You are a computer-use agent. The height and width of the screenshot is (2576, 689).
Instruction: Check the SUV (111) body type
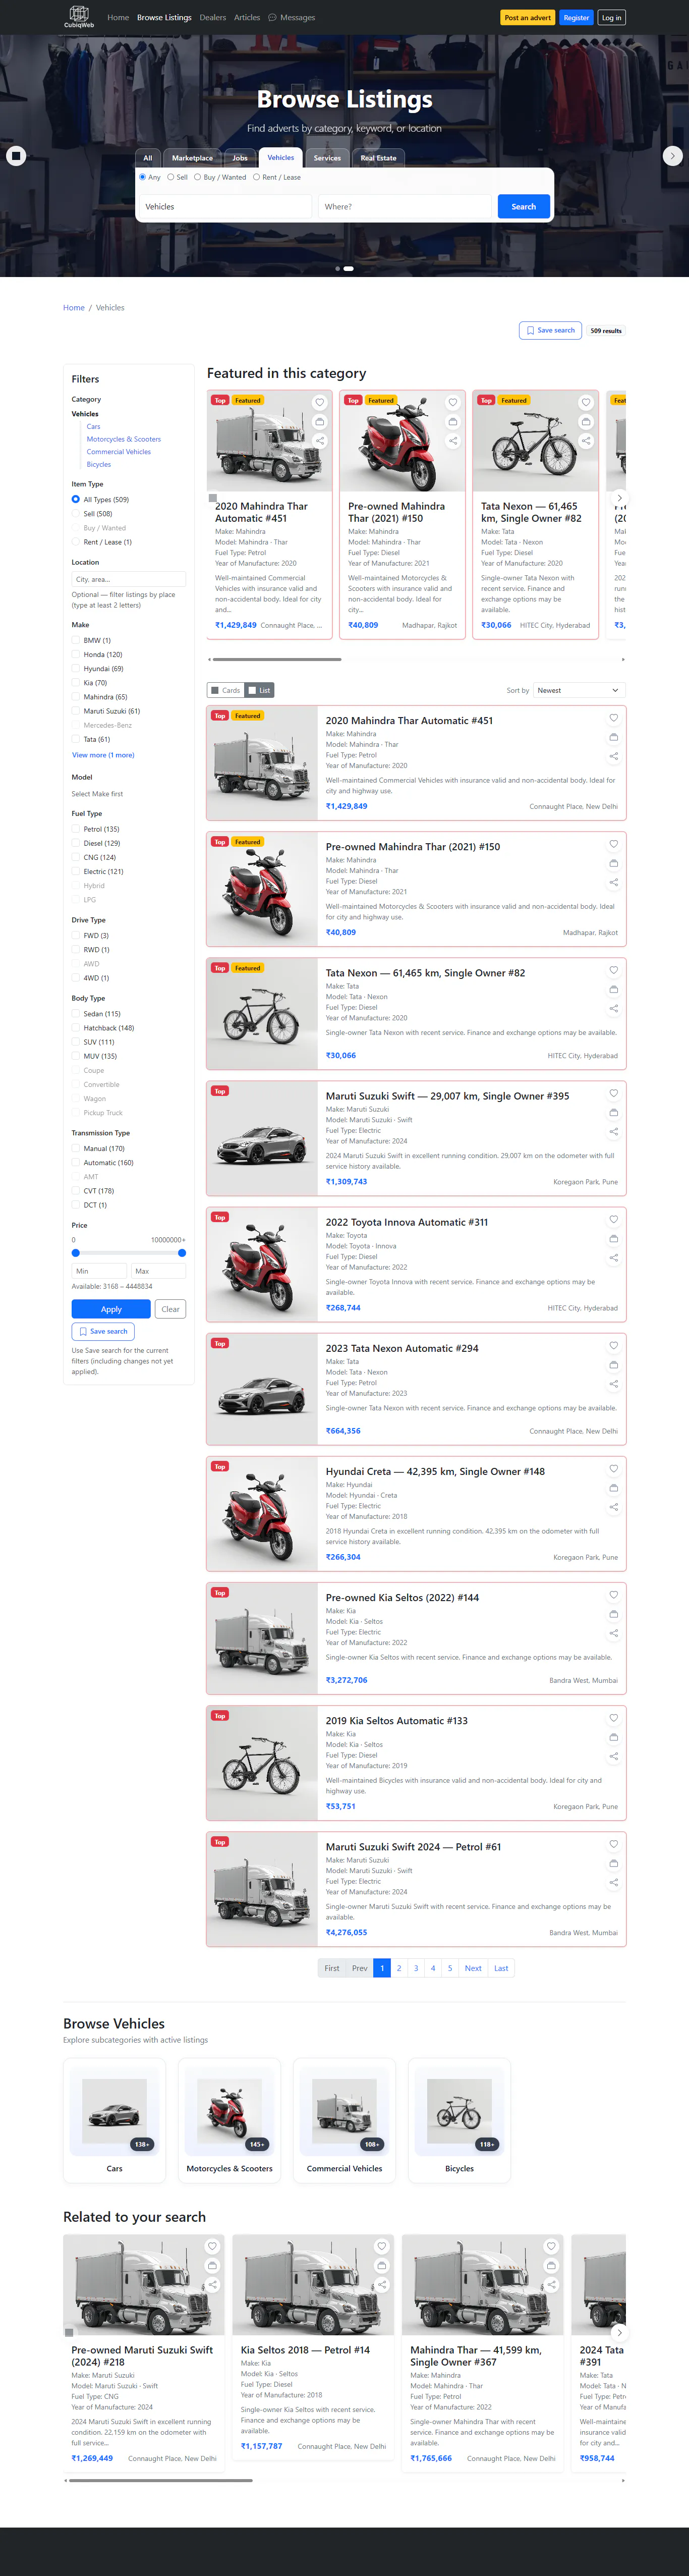(76, 1042)
